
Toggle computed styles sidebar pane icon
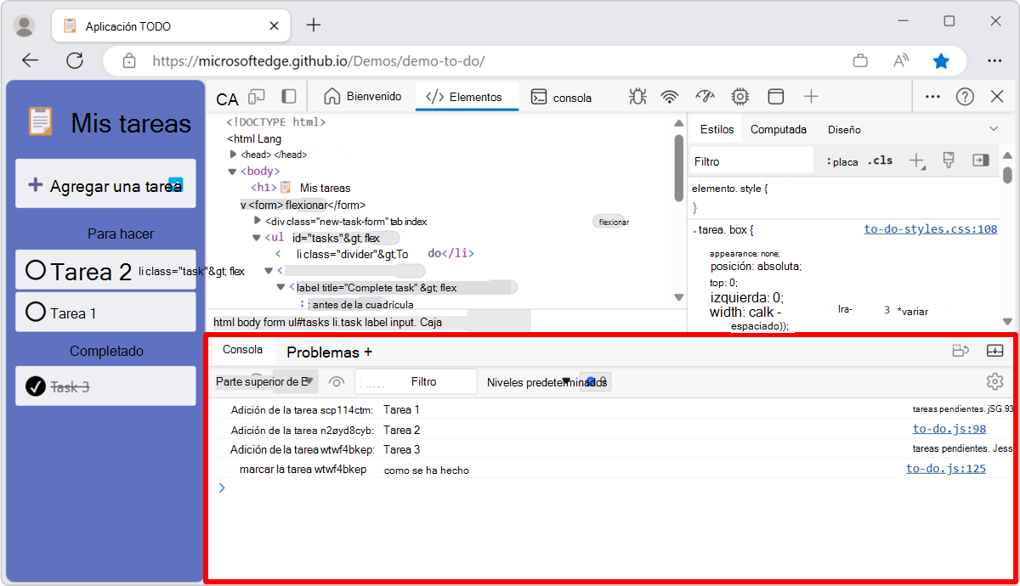point(981,160)
